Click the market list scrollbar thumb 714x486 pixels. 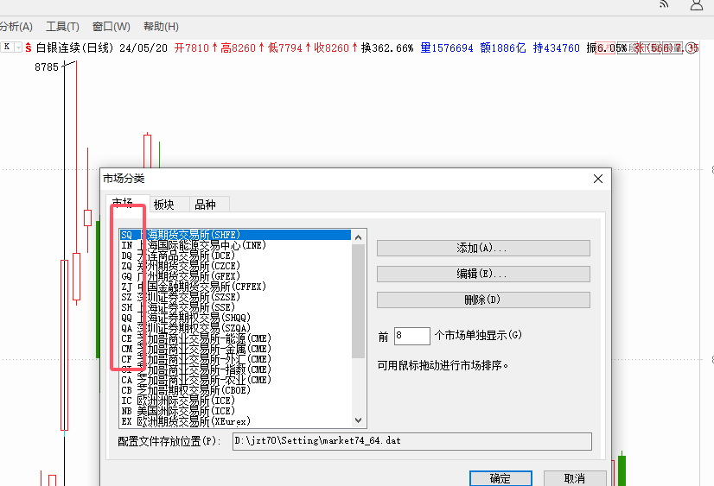tap(359, 301)
